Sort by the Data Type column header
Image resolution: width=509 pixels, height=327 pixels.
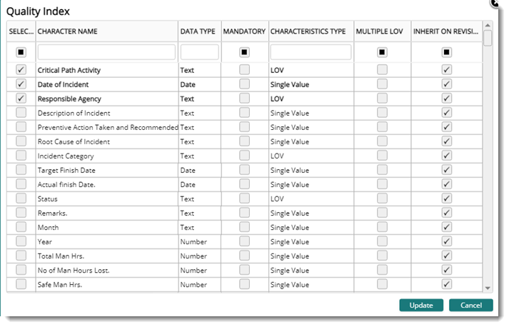(x=198, y=31)
